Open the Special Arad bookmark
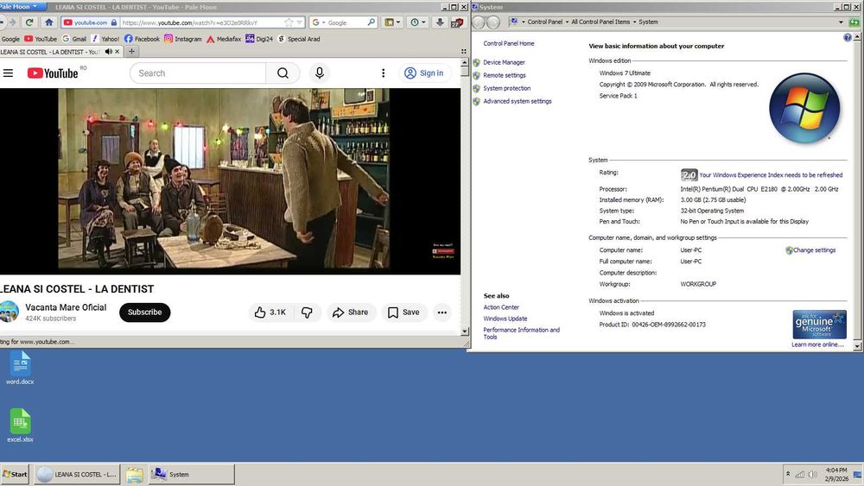Screen dimensions: 864x486 click(299, 39)
